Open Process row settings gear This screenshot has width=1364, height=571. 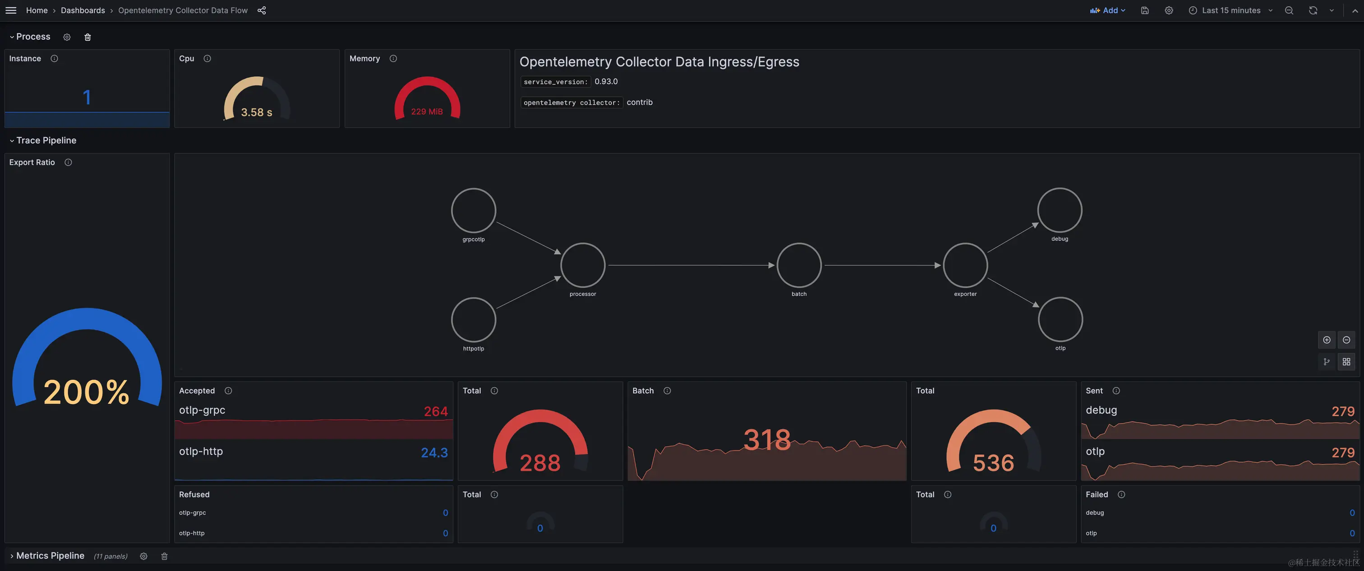[67, 37]
